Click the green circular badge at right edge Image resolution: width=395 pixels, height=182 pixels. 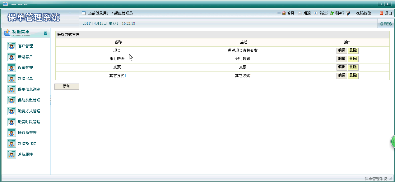(x=393, y=141)
